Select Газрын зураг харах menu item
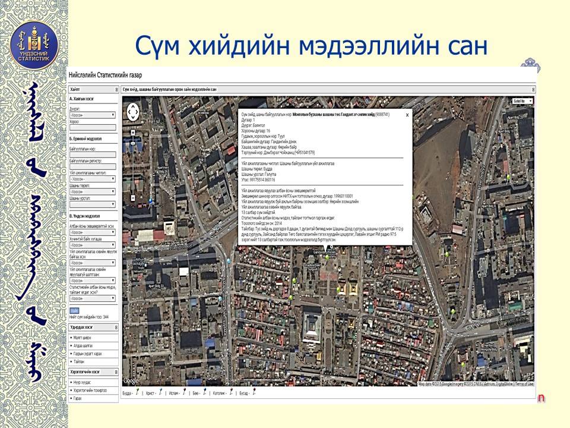This screenshot has width=570, height=428. click(x=90, y=353)
